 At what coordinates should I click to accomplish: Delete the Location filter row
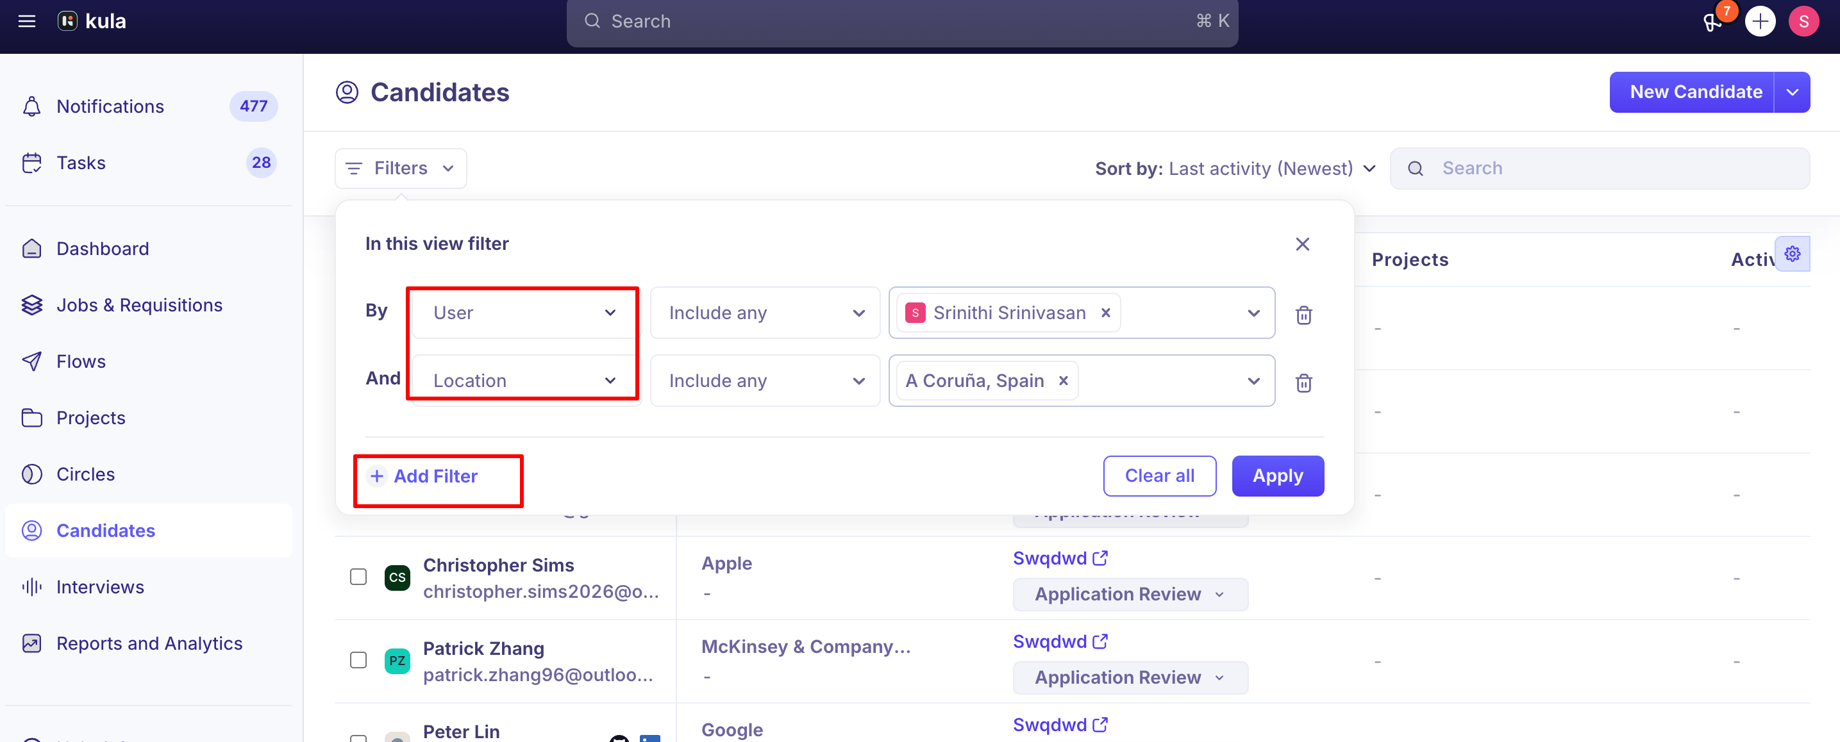[1303, 382]
